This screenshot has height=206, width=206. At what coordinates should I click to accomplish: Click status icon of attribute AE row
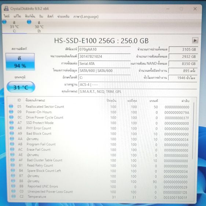pyautogui.click(x=12, y=155)
